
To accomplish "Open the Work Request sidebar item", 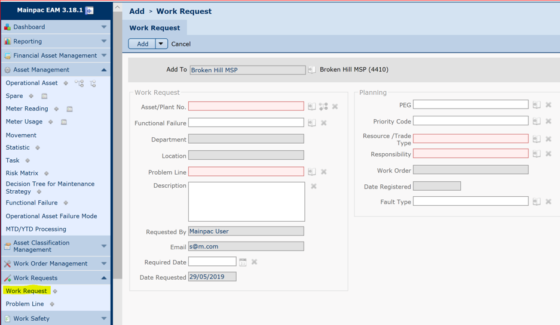I will click(26, 291).
